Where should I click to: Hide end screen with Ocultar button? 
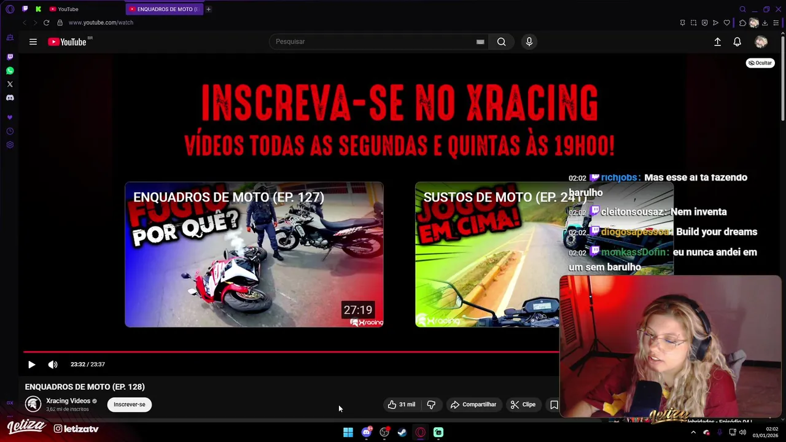click(x=760, y=63)
